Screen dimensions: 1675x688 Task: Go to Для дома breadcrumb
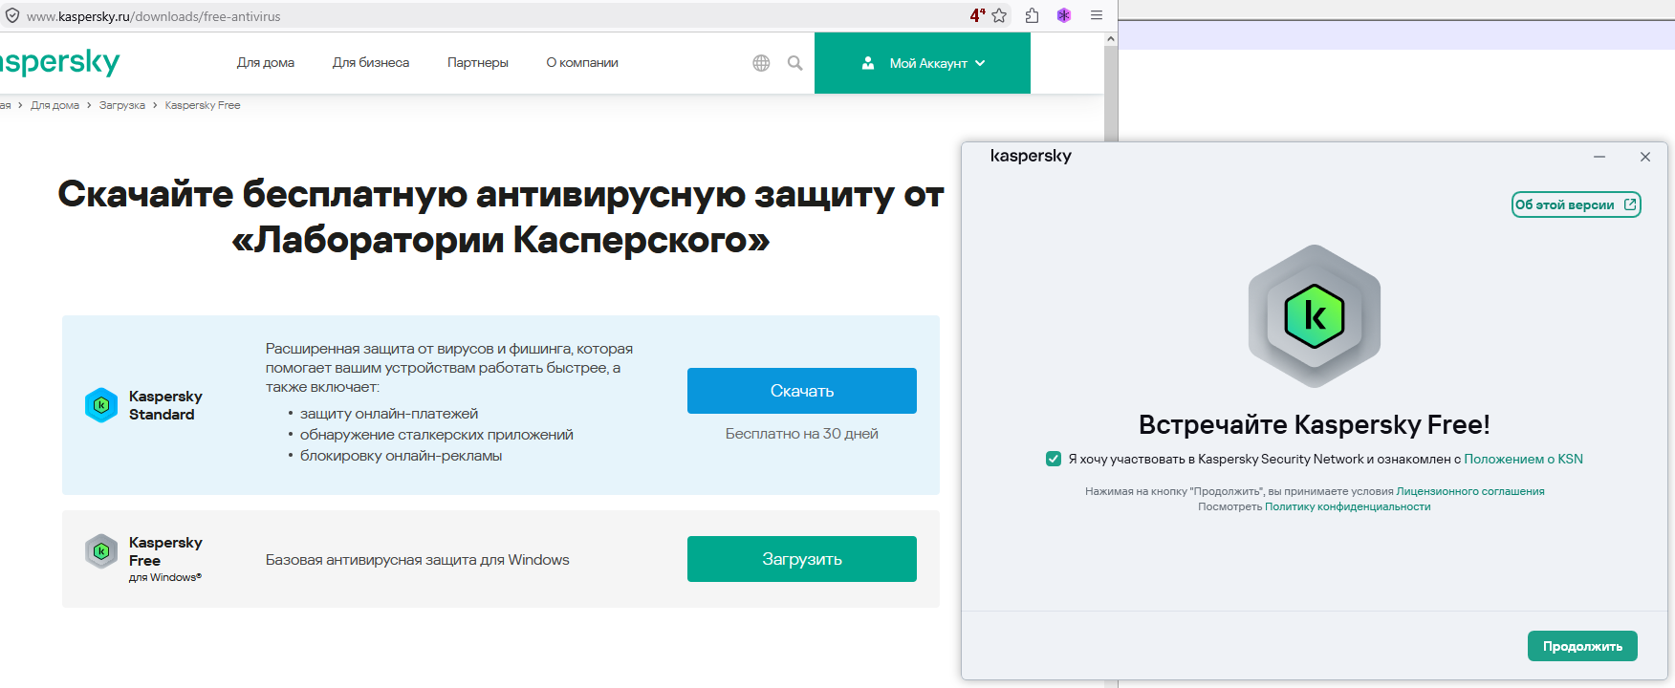click(x=54, y=105)
